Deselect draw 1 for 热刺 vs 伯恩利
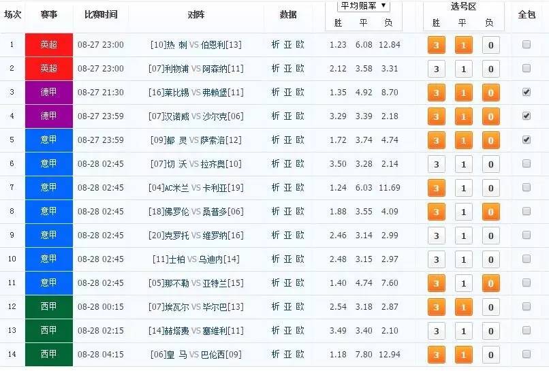549x371 pixels. (x=464, y=45)
